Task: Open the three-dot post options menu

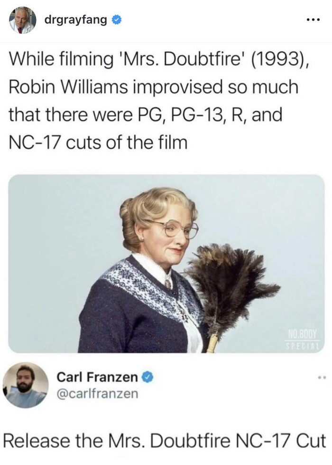Action: pos(314,20)
